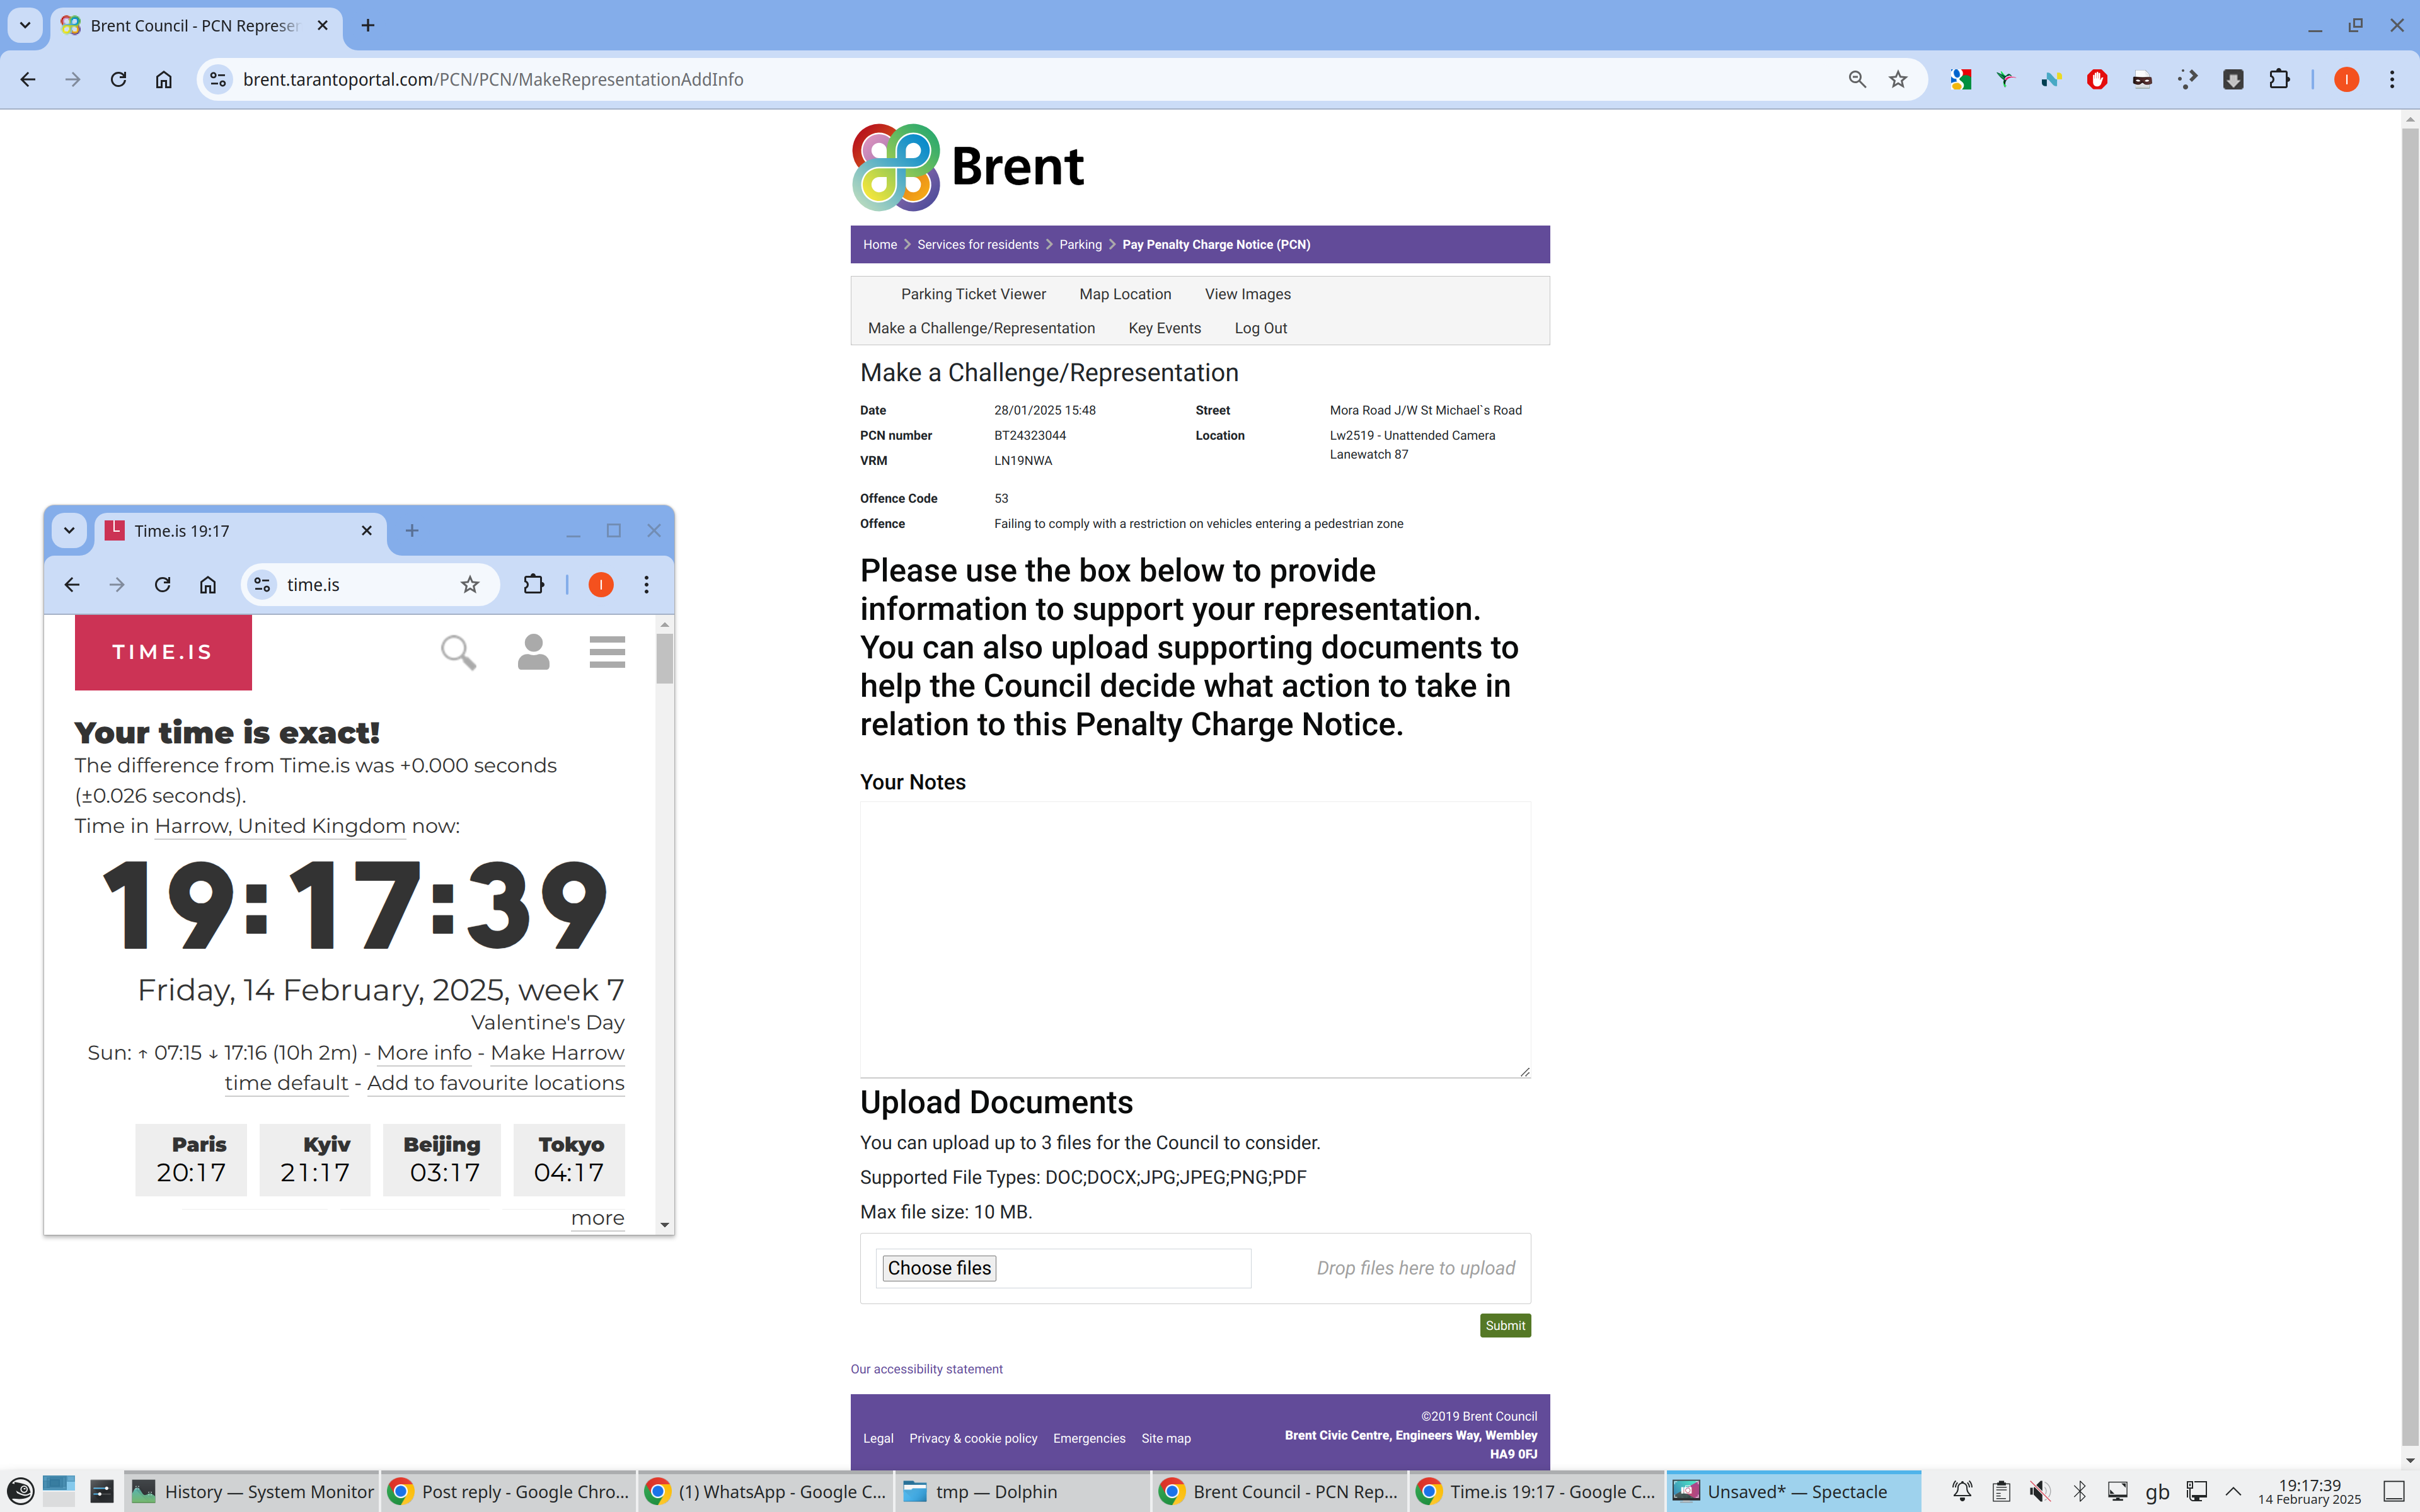This screenshot has width=2420, height=1512.
Task: Click the Time.is window's vertical scrollbar thumb
Action: pos(665,658)
